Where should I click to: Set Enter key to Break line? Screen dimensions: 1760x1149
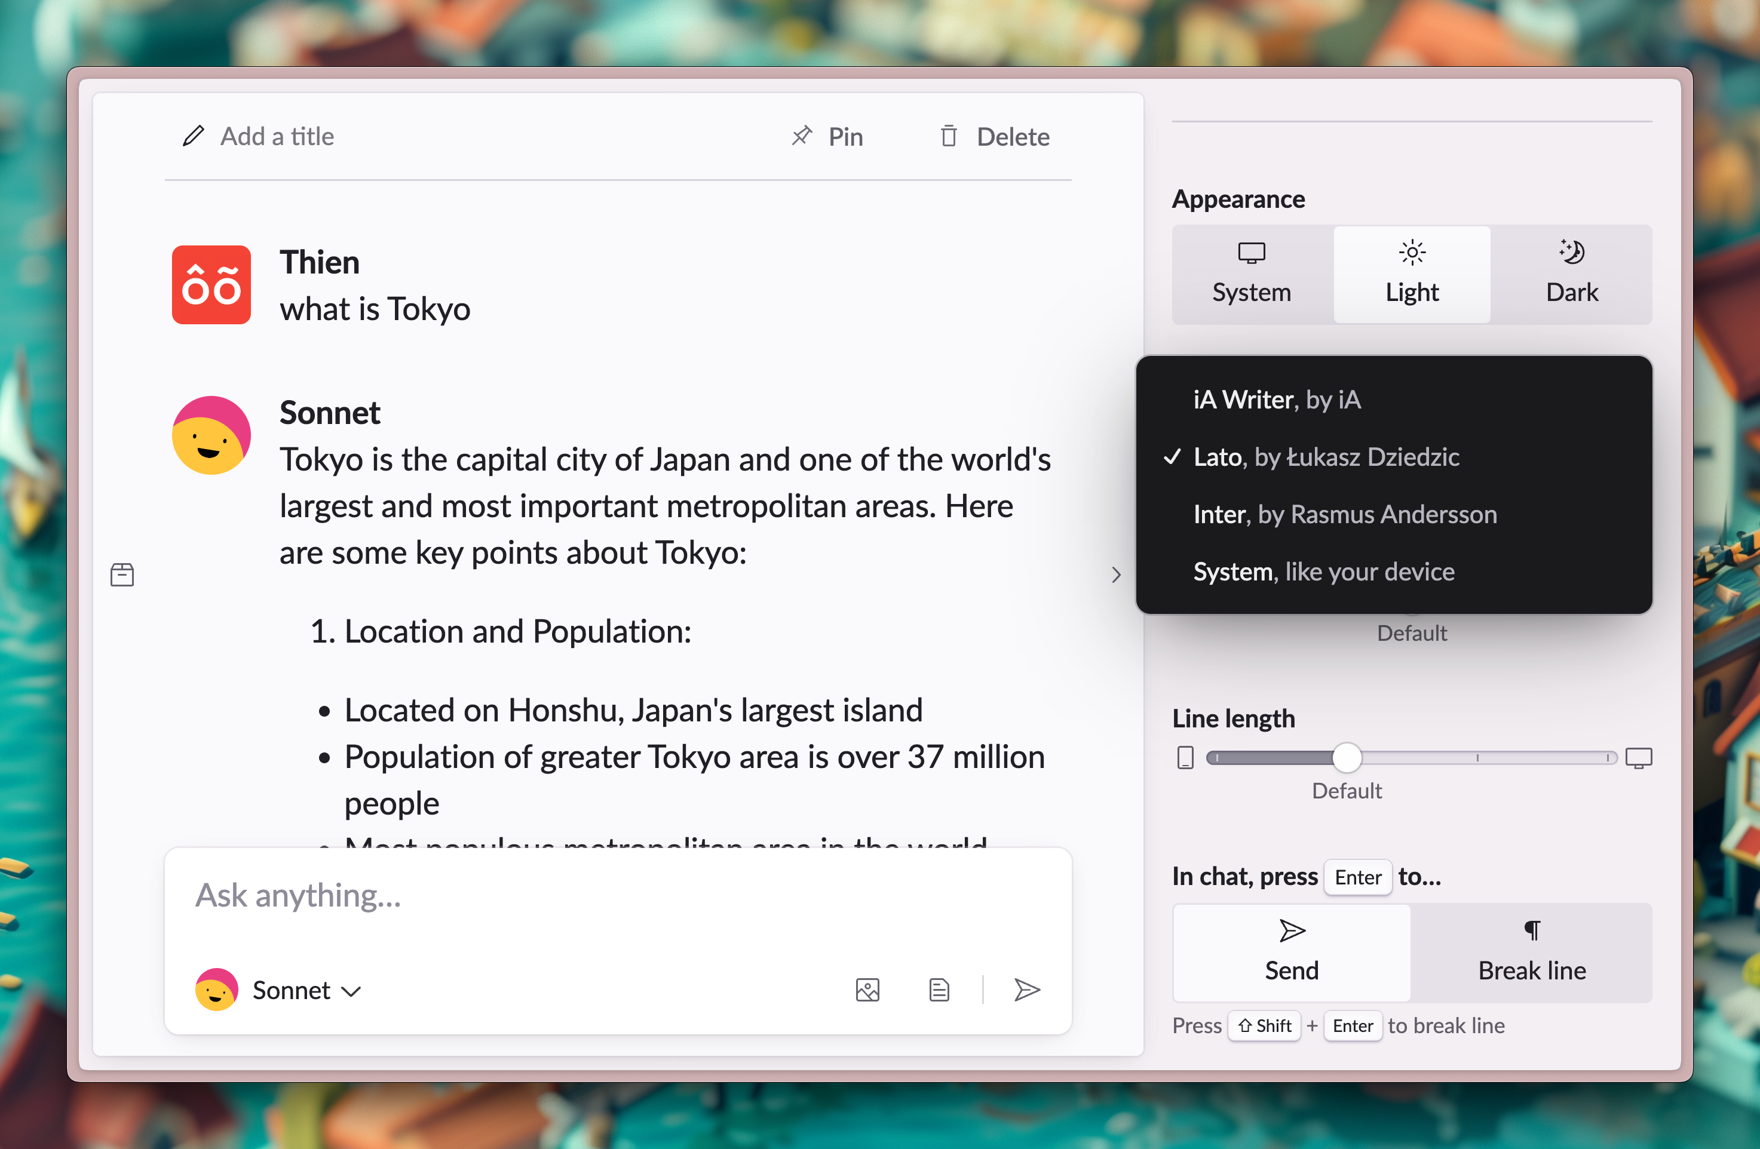(1532, 953)
